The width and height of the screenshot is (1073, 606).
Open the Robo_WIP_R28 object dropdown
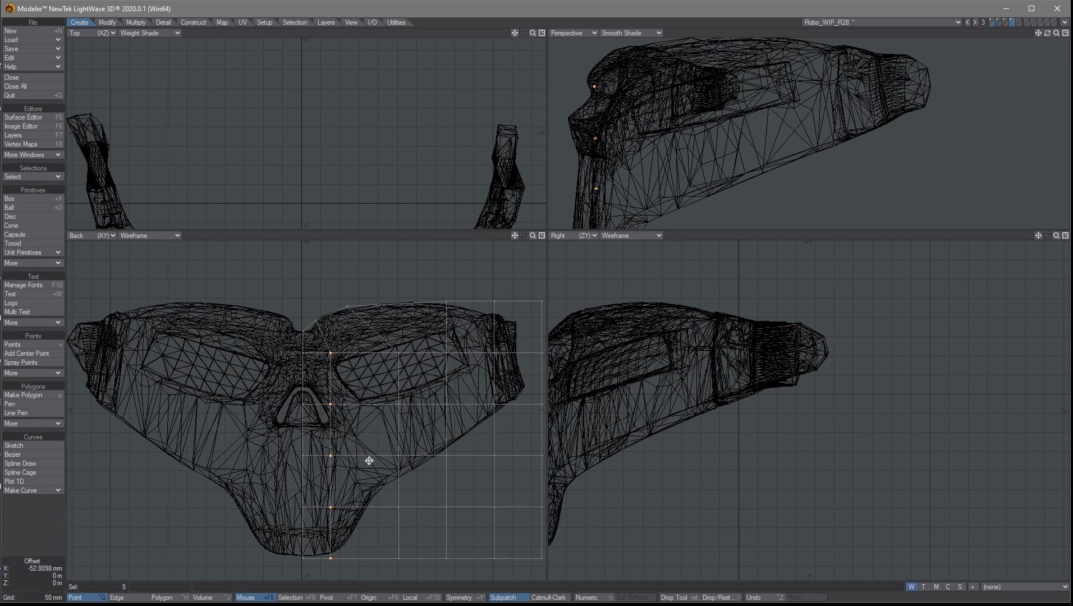(x=882, y=22)
